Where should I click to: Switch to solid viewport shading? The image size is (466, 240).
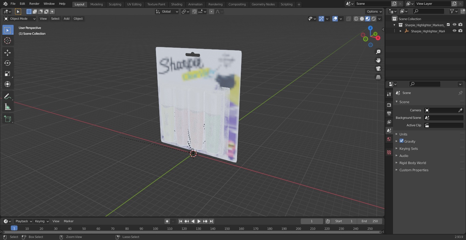[362, 19]
